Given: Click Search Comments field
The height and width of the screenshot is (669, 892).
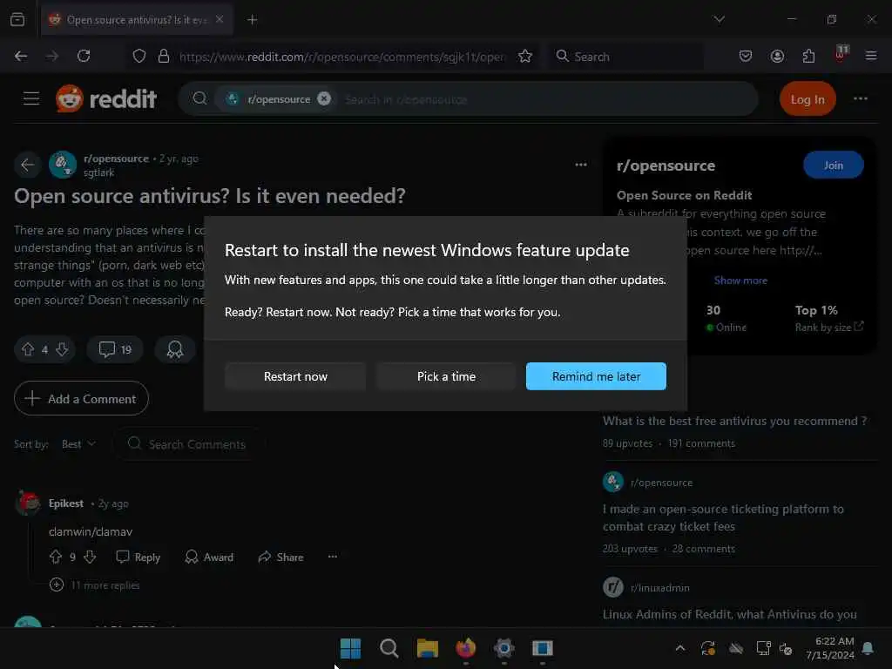Looking at the screenshot, I should pyautogui.click(x=188, y=443).
